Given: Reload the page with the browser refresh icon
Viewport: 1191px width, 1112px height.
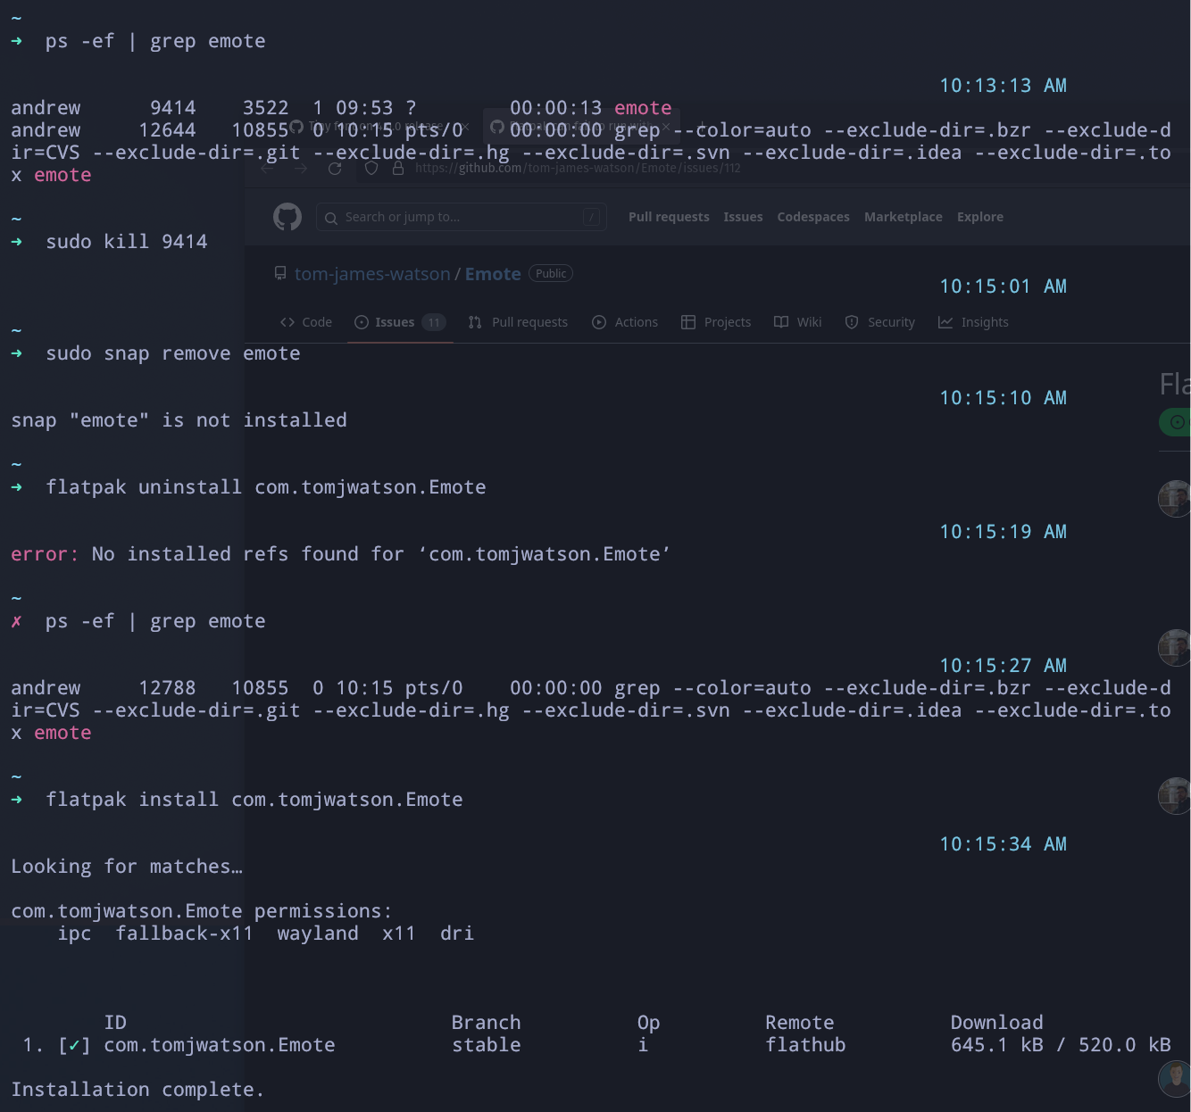Looking at the screenshot, I should click(x=335, y=168).
